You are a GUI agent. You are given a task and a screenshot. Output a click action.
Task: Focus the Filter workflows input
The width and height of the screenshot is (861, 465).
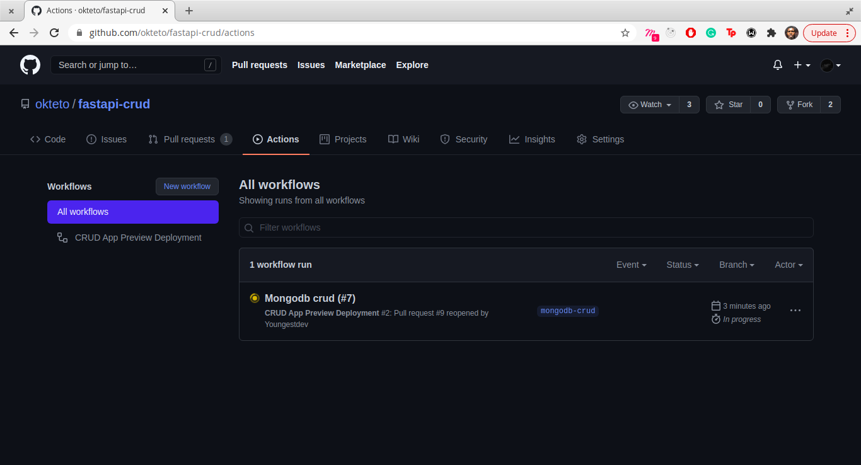[x=526, y=227]
